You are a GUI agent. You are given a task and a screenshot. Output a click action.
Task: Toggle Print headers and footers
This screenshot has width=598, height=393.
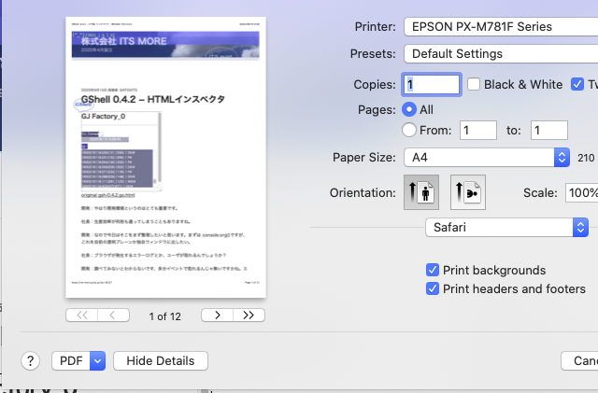433,288
